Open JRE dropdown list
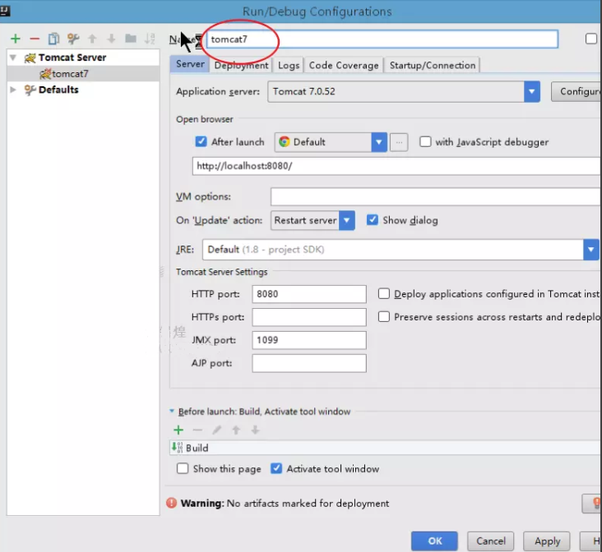This screenshot has height=552, width=602. tap(590, 250)
